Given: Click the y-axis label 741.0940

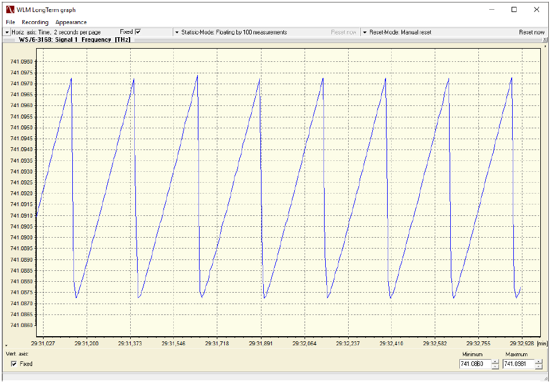Looking at the screenshot, I should (x=21, y=150).
